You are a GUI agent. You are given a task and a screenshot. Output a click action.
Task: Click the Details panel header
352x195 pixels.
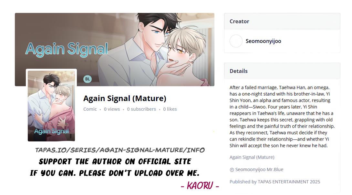[x=282, y=71]
